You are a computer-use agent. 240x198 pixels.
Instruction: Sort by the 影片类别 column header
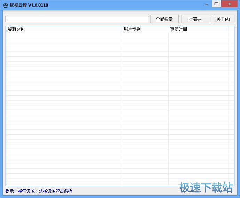tap(145, 29)
